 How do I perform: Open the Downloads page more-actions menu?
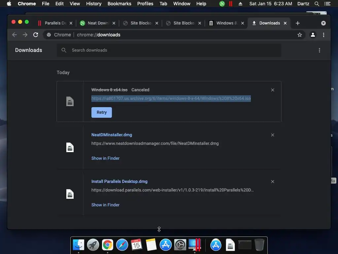(320, 50)
